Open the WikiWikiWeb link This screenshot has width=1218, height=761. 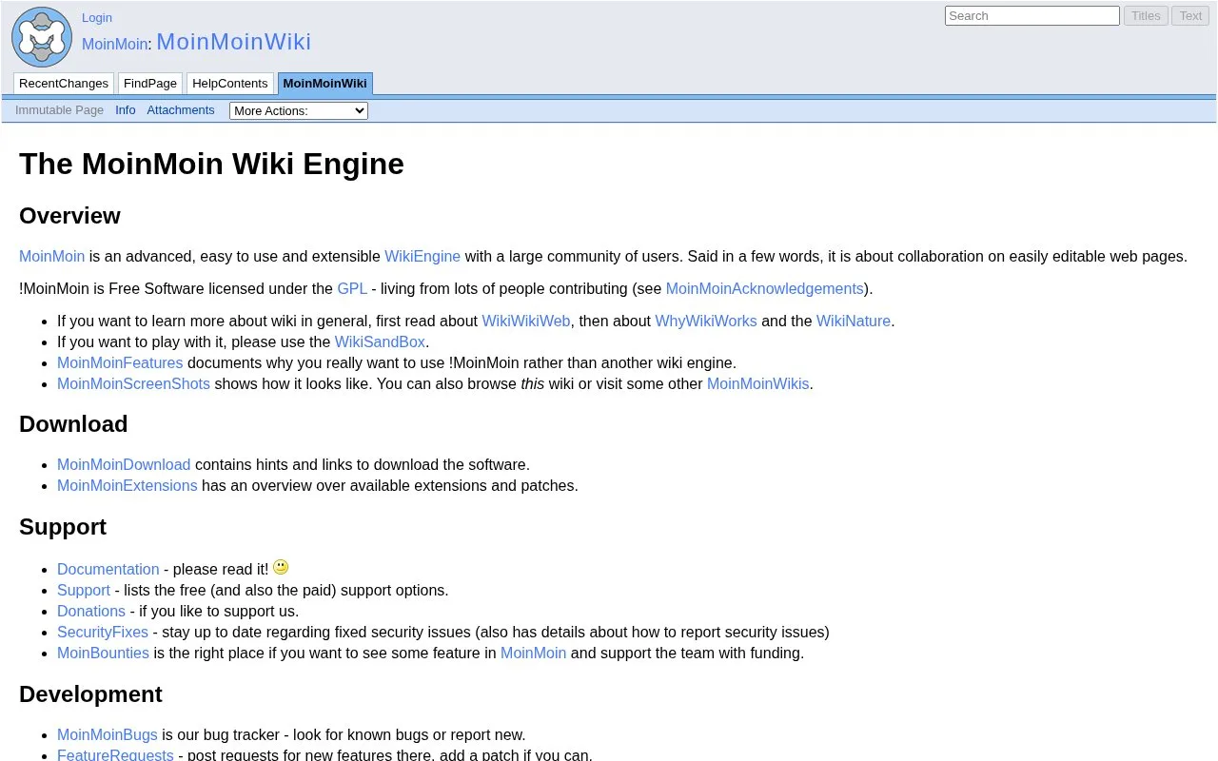[526, 321]
